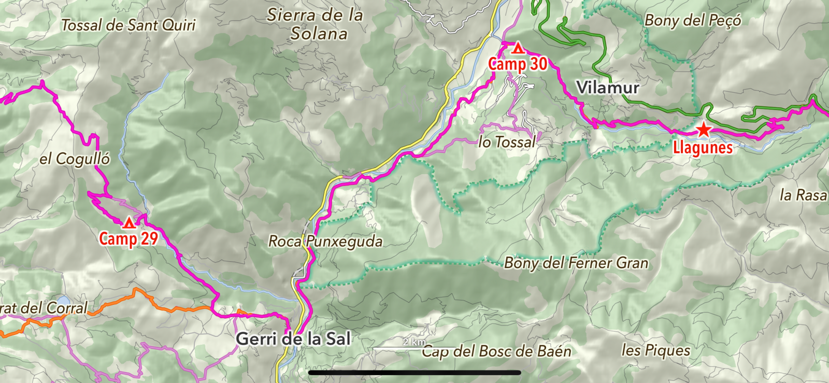Image resolution: width=829 pixels, height=383 pixels.
Task: Tap the Gerri de la Sal town label
Action: coord(293,338)
